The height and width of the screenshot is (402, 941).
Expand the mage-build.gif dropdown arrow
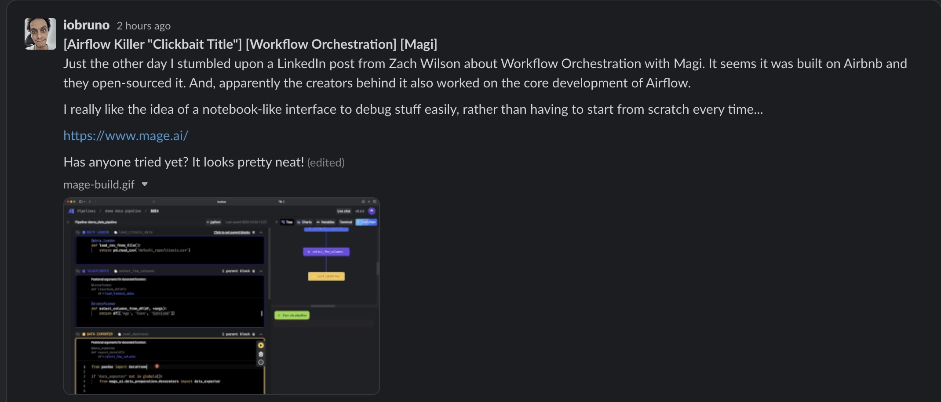(145, 185)
